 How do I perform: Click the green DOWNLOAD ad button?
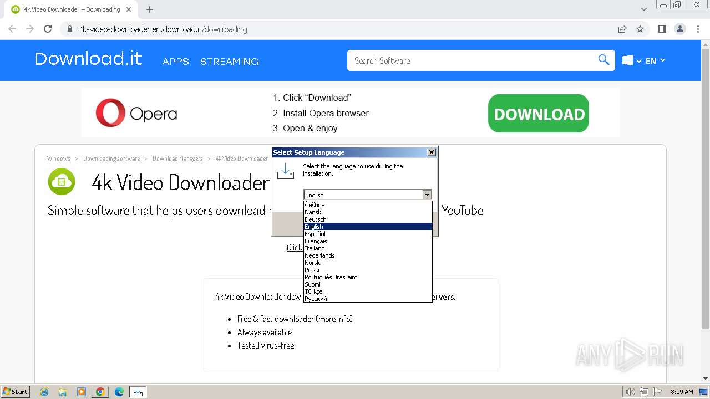tap(539, 114)
